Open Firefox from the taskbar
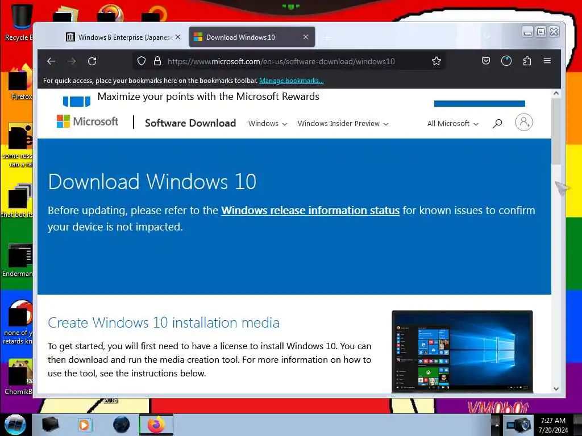The height and width of the screenshot is (436, 582). click(156, 425)
